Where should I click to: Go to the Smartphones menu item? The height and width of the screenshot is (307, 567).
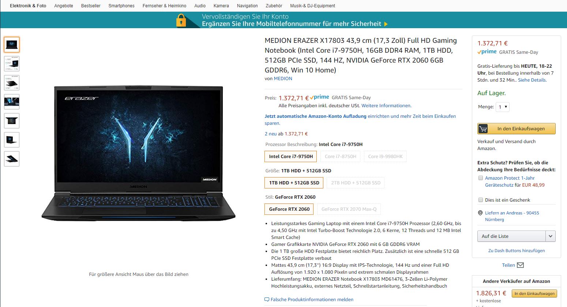tap(121, 6)
